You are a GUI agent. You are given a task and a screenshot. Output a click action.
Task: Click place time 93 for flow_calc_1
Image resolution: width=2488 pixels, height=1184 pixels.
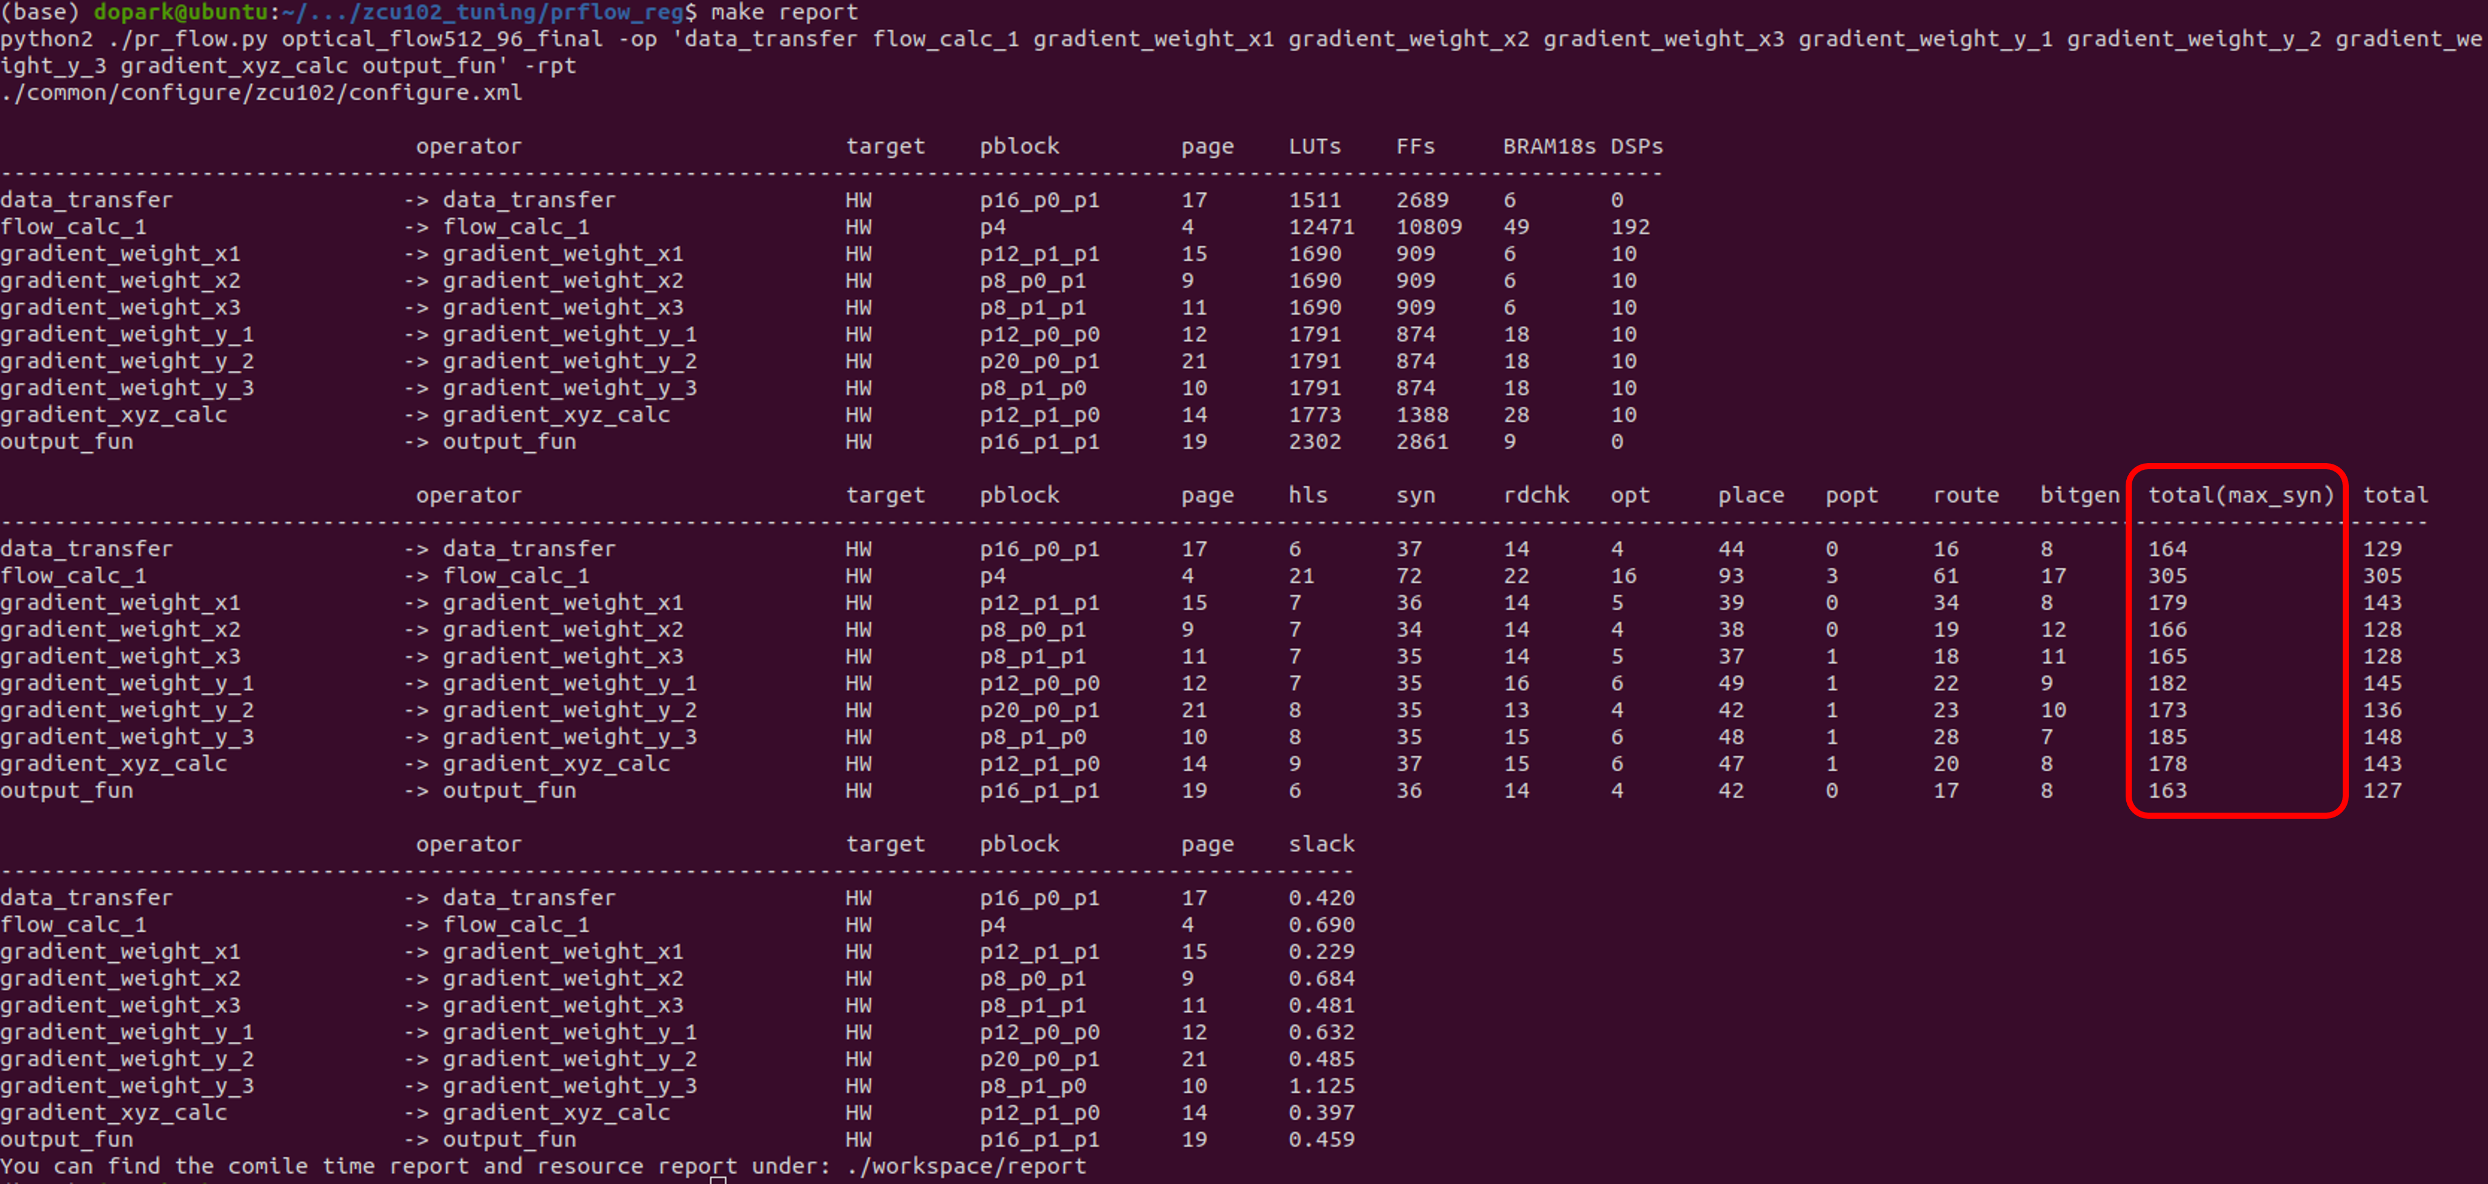click(1731, 576)
